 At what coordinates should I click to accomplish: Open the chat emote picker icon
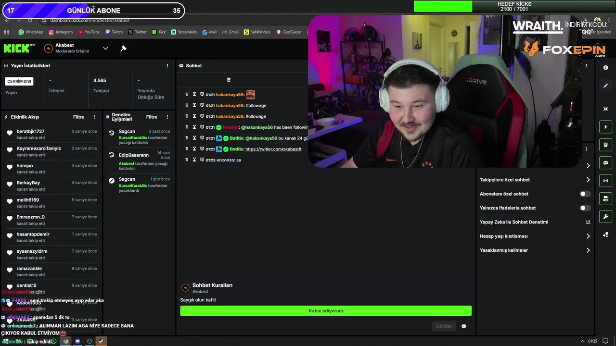[464, 326]
